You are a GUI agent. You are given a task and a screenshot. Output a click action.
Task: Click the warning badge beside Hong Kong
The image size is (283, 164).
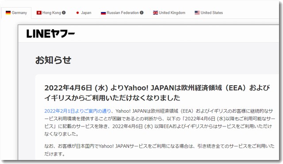[x=64, y=13]
